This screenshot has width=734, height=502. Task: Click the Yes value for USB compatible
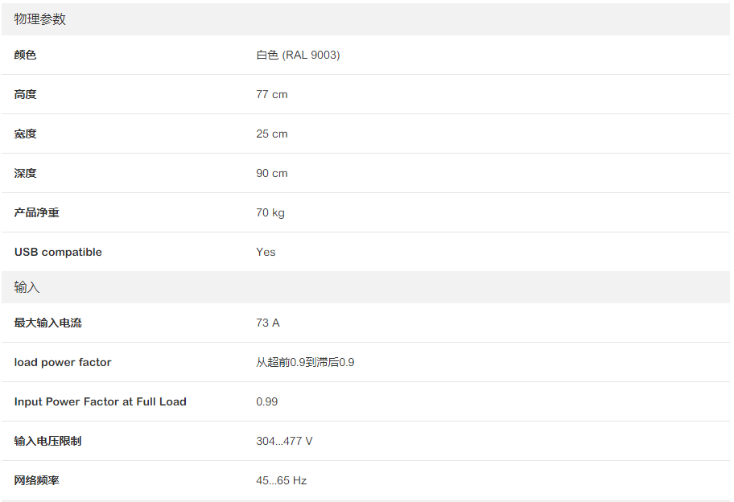click(266, 252)
